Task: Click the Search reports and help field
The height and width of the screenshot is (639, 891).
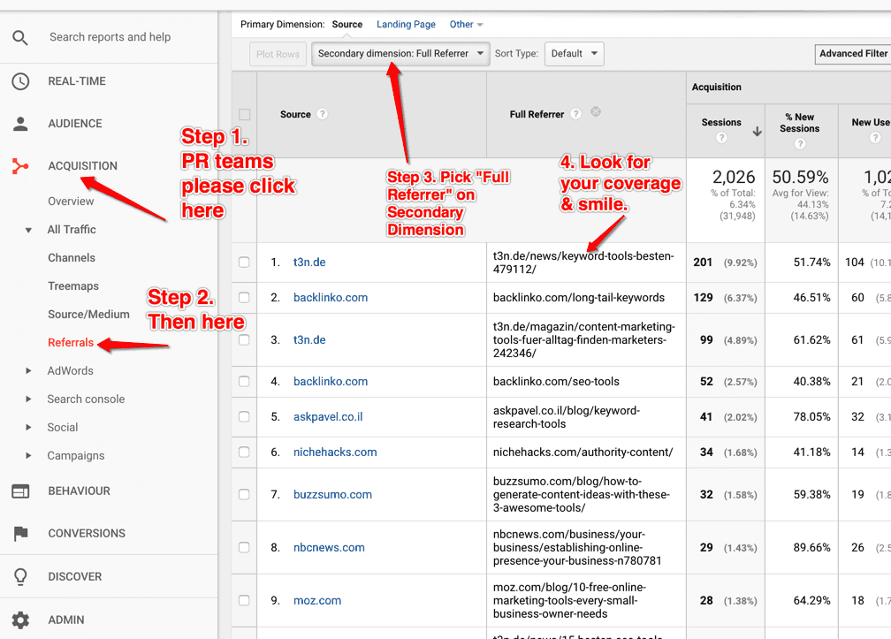Action: (x=110, y=37)
